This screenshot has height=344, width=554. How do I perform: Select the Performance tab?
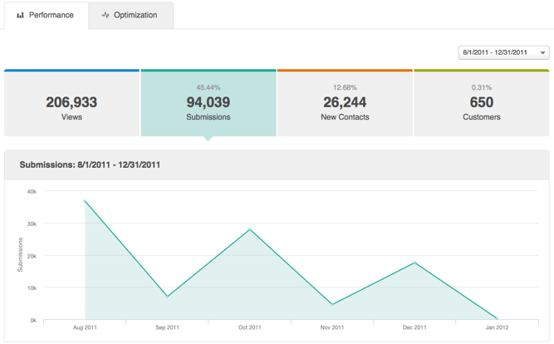pyautogui.click(x=46, y=15)
